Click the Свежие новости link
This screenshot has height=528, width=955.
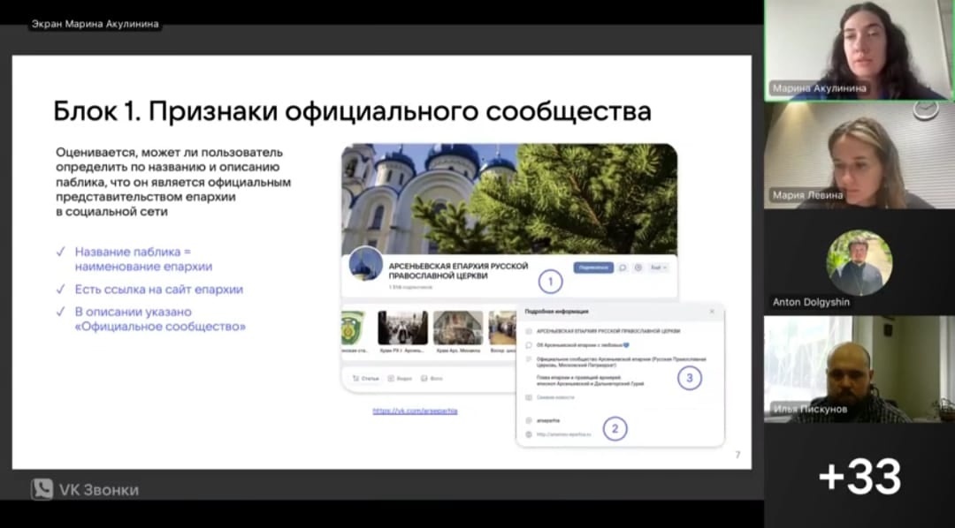(554, 397)
